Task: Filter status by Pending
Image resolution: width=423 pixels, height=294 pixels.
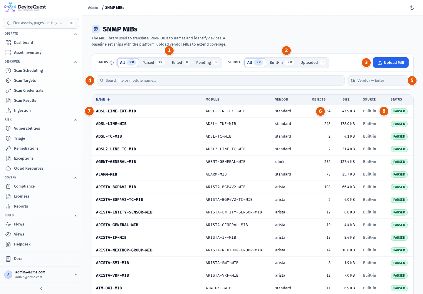Action: [x=207, y=63]
